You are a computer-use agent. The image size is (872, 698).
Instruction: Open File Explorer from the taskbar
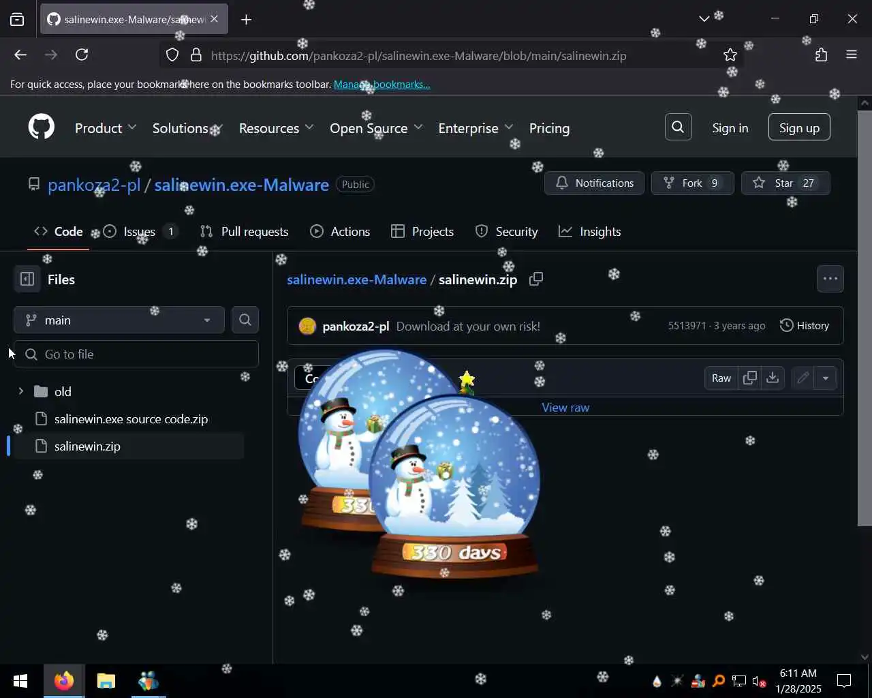click(x=106, y=681)
